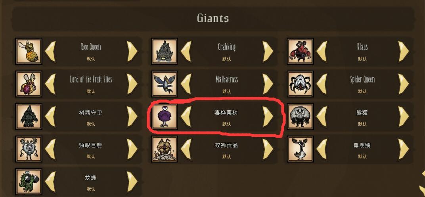Click the Klaus boss icon
Screen dimensions: 425x197
click(301, 51)
